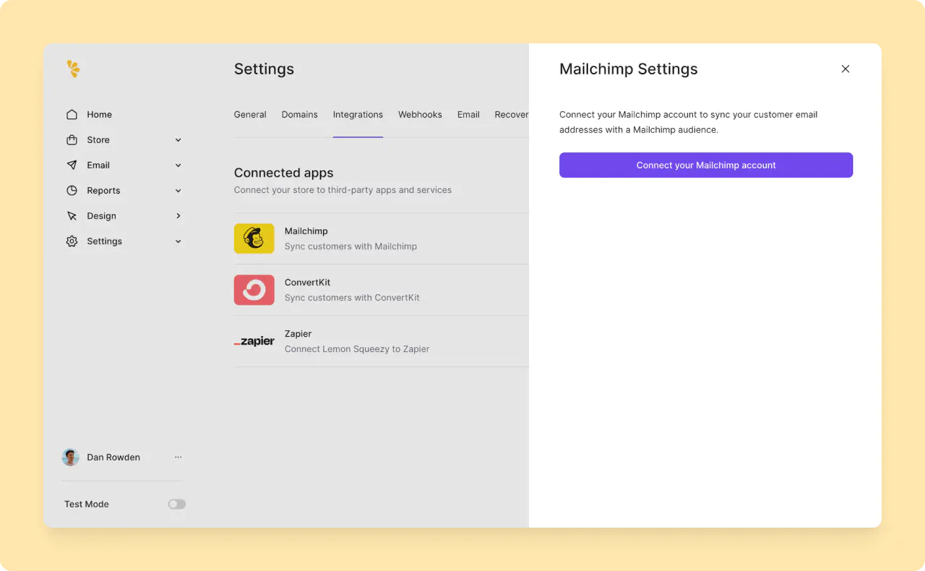Screen dimensions: 925x571
Task: Select the Email paper plane icon
Action: pyautogui.click(x=72, y=165)
